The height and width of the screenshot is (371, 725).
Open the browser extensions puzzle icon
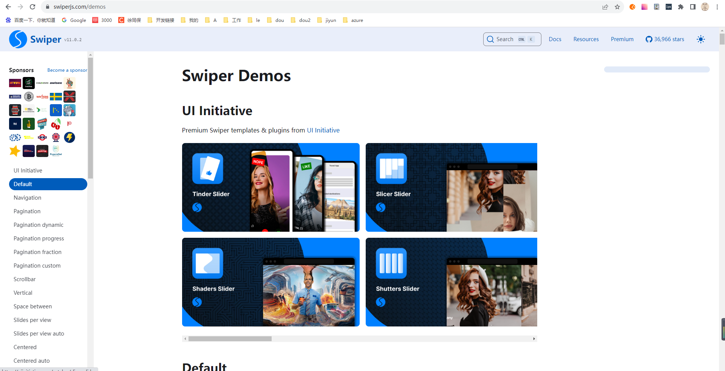[681, 7]
